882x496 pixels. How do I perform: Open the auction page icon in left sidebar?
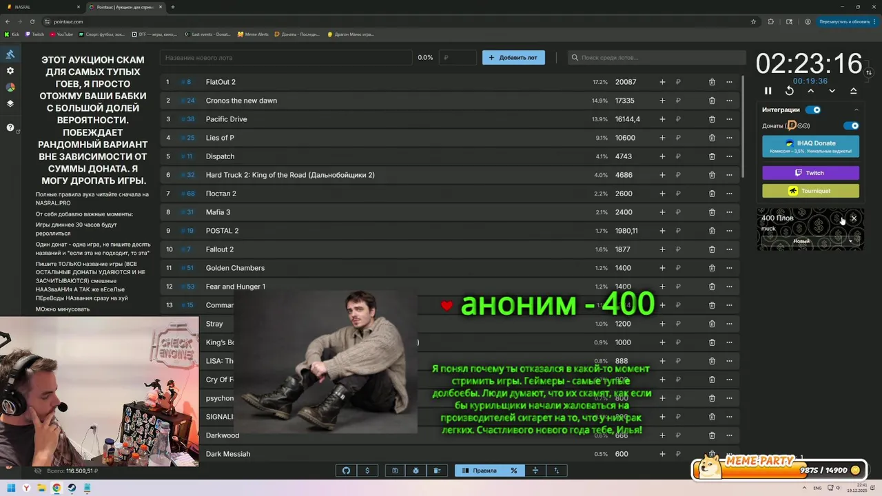tap(10, 54)
